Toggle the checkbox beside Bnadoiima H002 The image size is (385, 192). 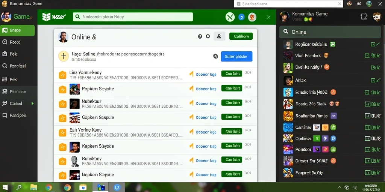(x=367, y=92)
